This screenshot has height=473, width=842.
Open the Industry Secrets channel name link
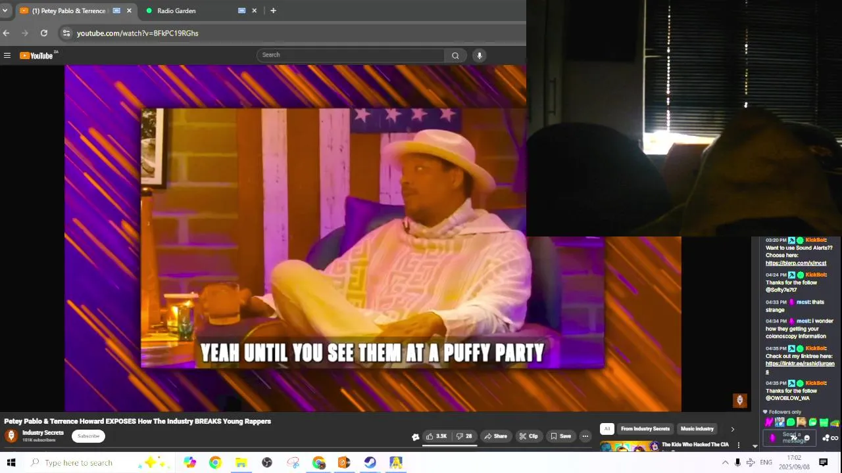43,433
